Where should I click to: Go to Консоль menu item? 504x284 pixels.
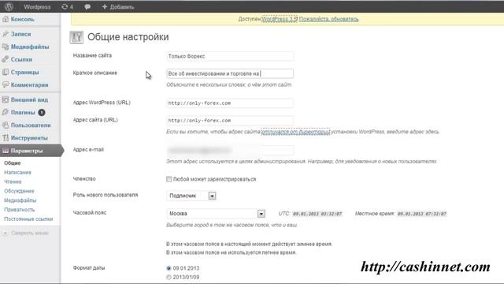tap(23, 19)
